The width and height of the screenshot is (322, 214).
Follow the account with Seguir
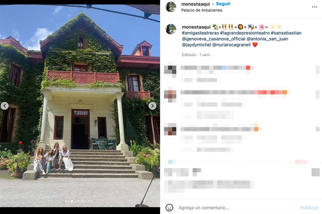[223, 4]
